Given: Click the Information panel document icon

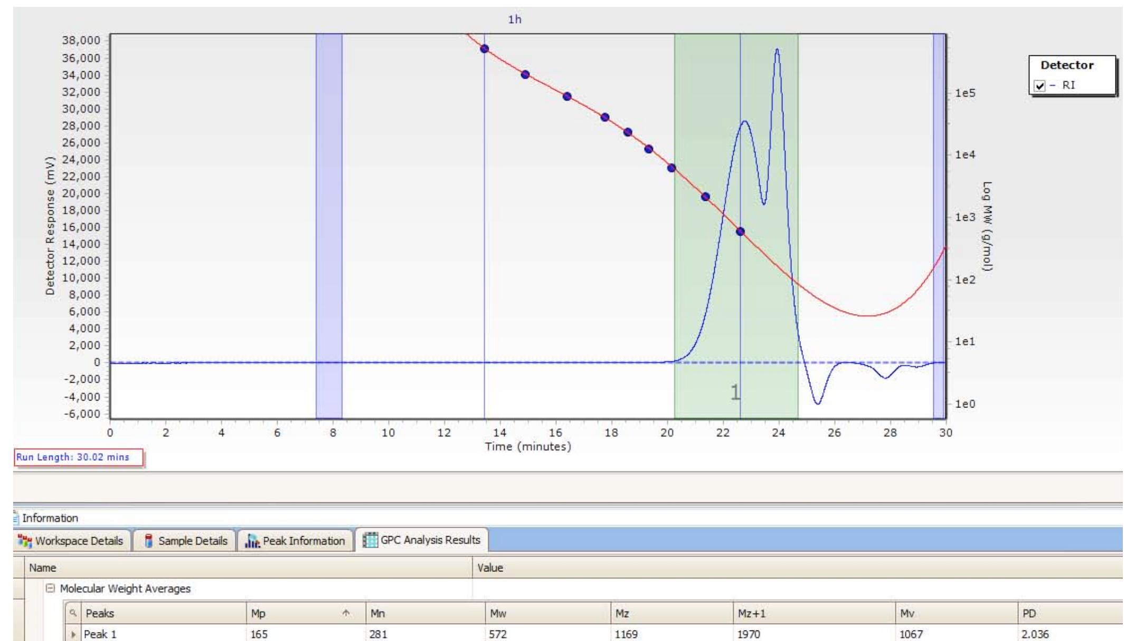Looking at the screenshot, I should 15,518.
